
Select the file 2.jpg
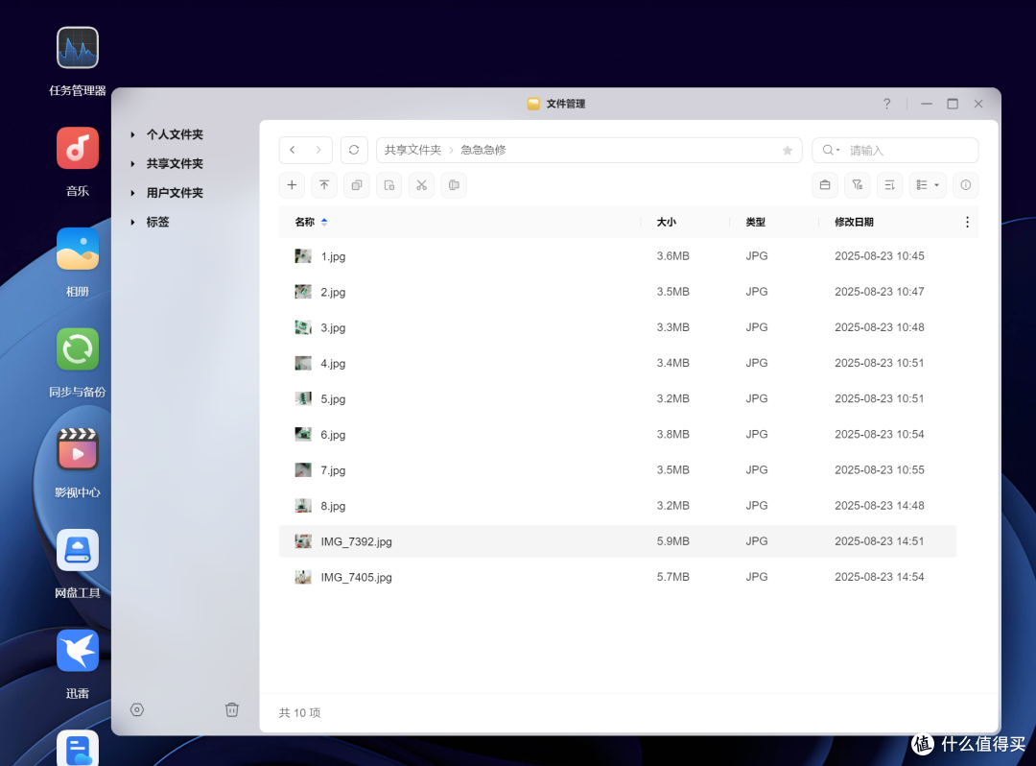(617, 292)
